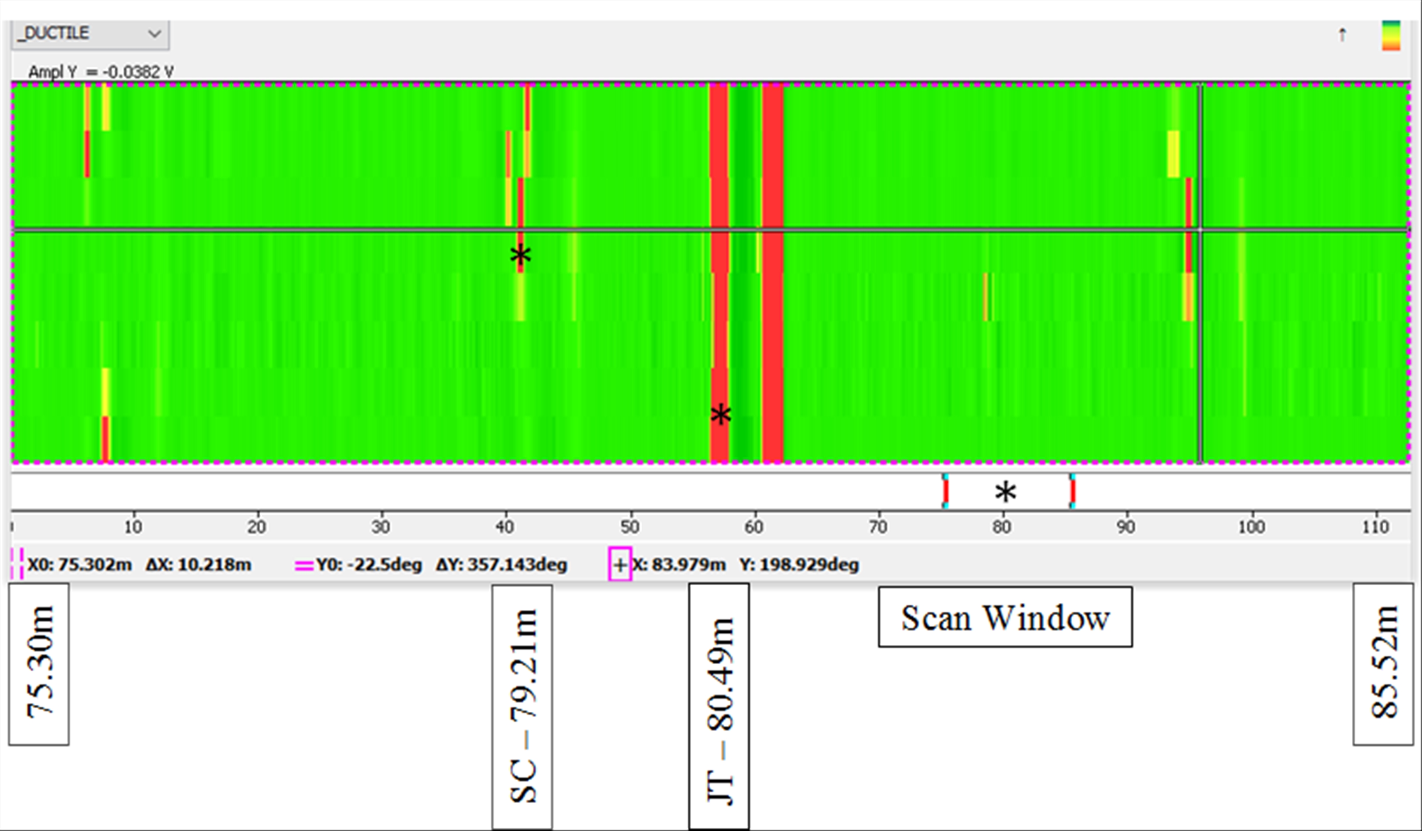Click the 75.30m start position label
The image size is (1422, 831).
(39, 664)
